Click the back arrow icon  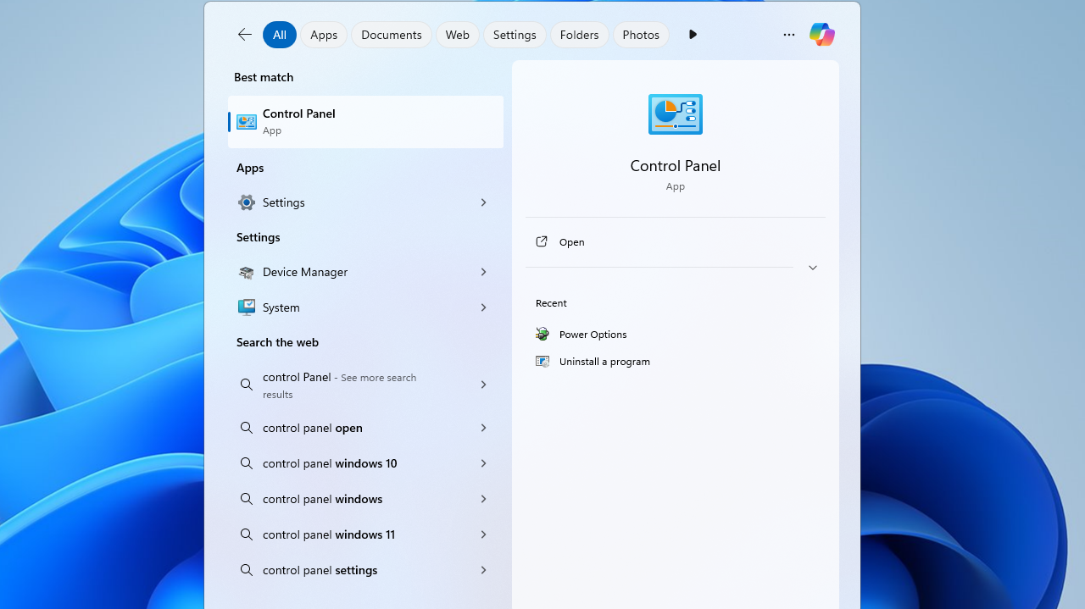245,35
